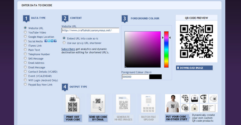
Task: Choose Plain Text data type
Action: pyautogui.click(x=25, y=50)
